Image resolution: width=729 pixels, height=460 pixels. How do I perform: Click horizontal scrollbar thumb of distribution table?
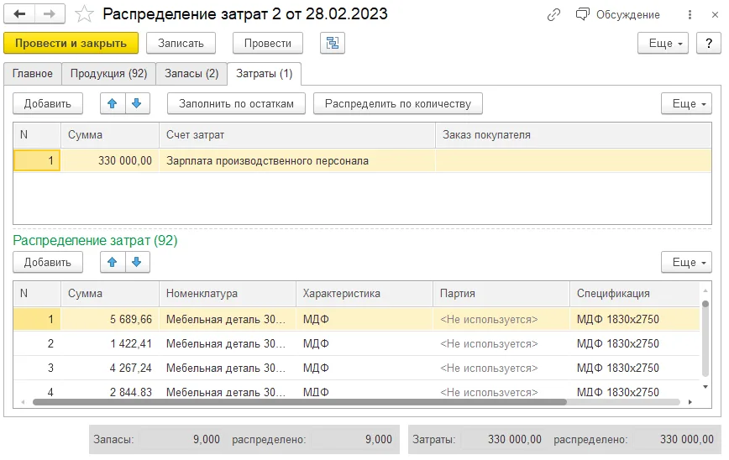(299, 402)
